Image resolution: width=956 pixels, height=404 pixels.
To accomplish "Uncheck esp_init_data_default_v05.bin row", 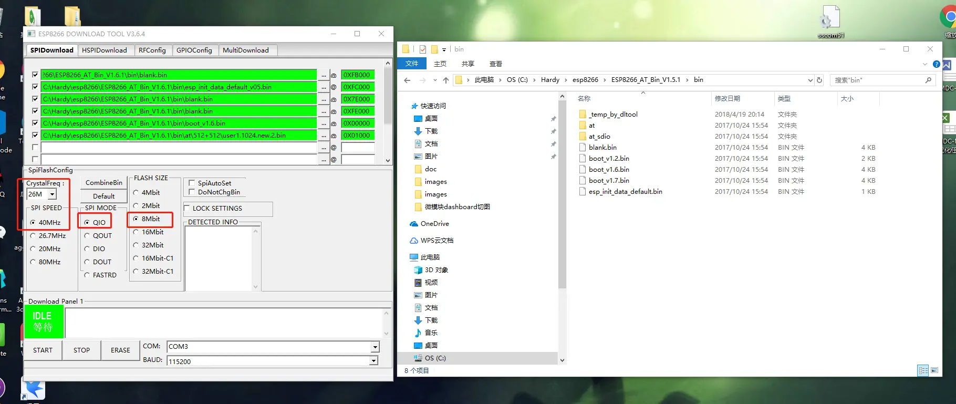I will coord(35,87).
